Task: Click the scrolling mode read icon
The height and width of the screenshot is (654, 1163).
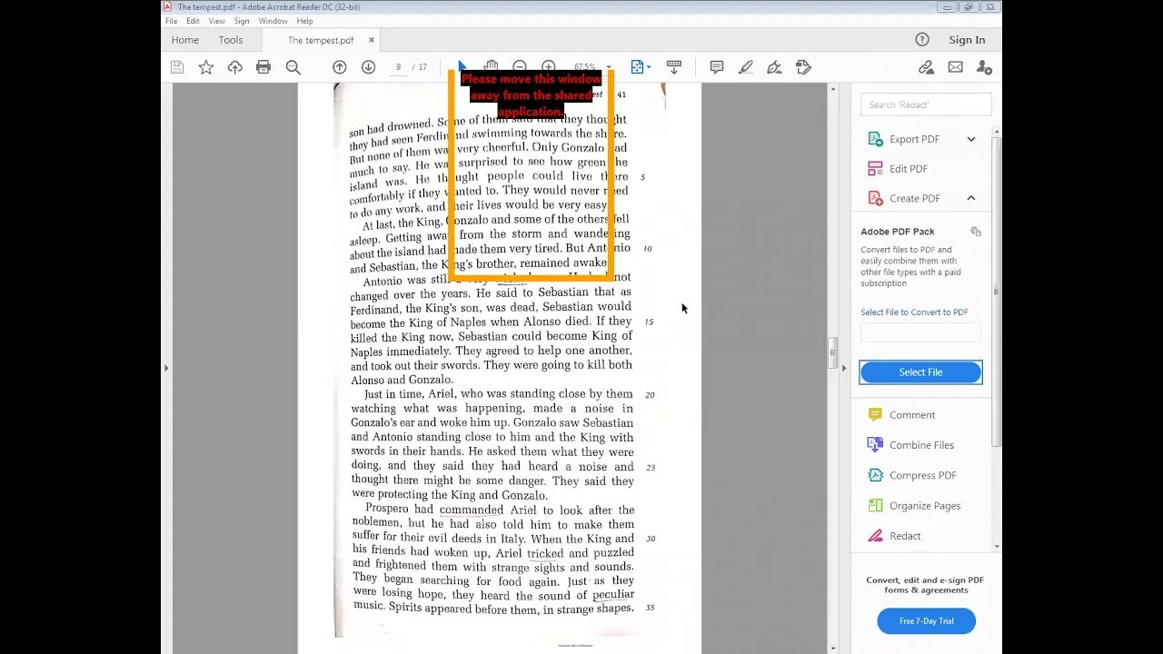Action: pyautogui.click(x=674, y=67)
